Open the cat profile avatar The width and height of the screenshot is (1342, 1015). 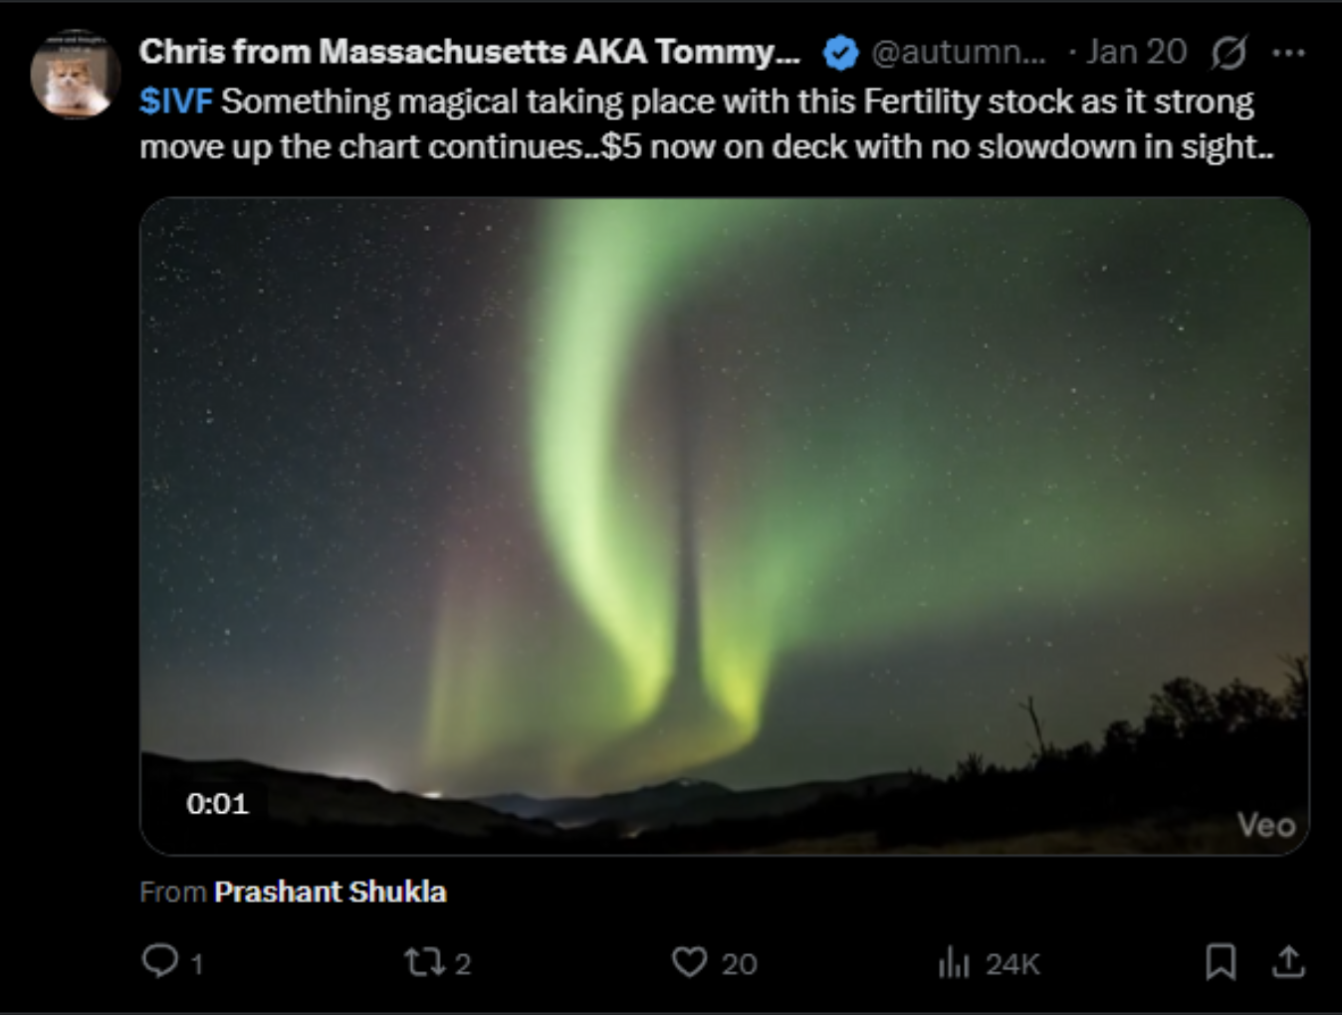pos(75,75)
